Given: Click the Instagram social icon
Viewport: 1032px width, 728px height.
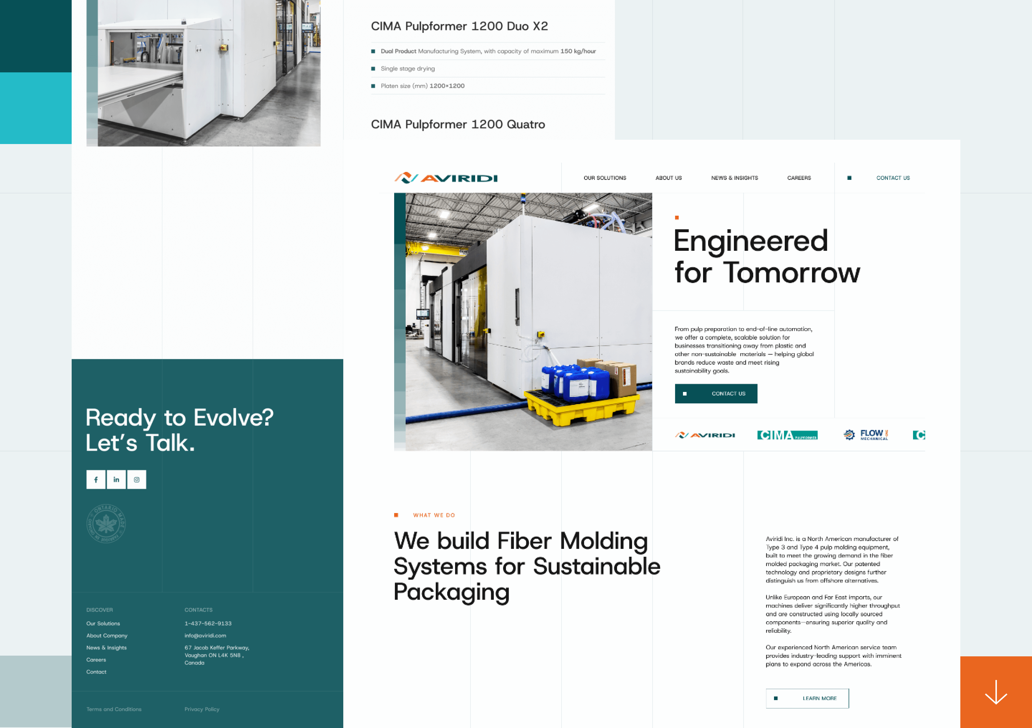Looking at the screenshot, I should click(x=137, y=479).
